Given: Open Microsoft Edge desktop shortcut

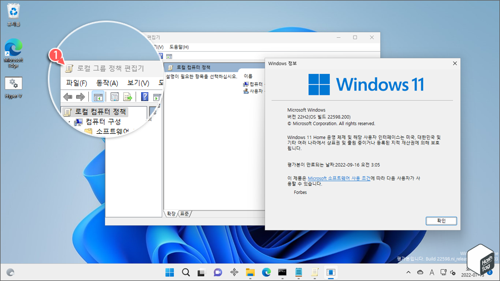Looking at the screenshot, I should (13, 53).
